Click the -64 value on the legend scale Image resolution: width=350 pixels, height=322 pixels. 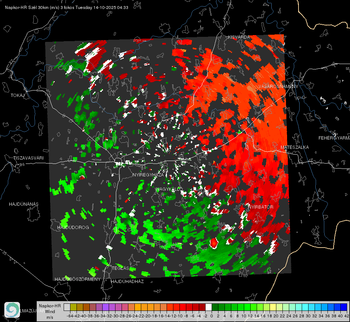coord(70,316)
